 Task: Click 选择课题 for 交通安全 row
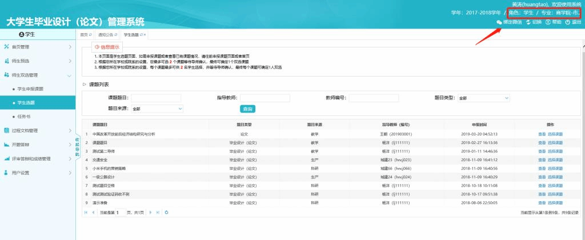(555, 160)
